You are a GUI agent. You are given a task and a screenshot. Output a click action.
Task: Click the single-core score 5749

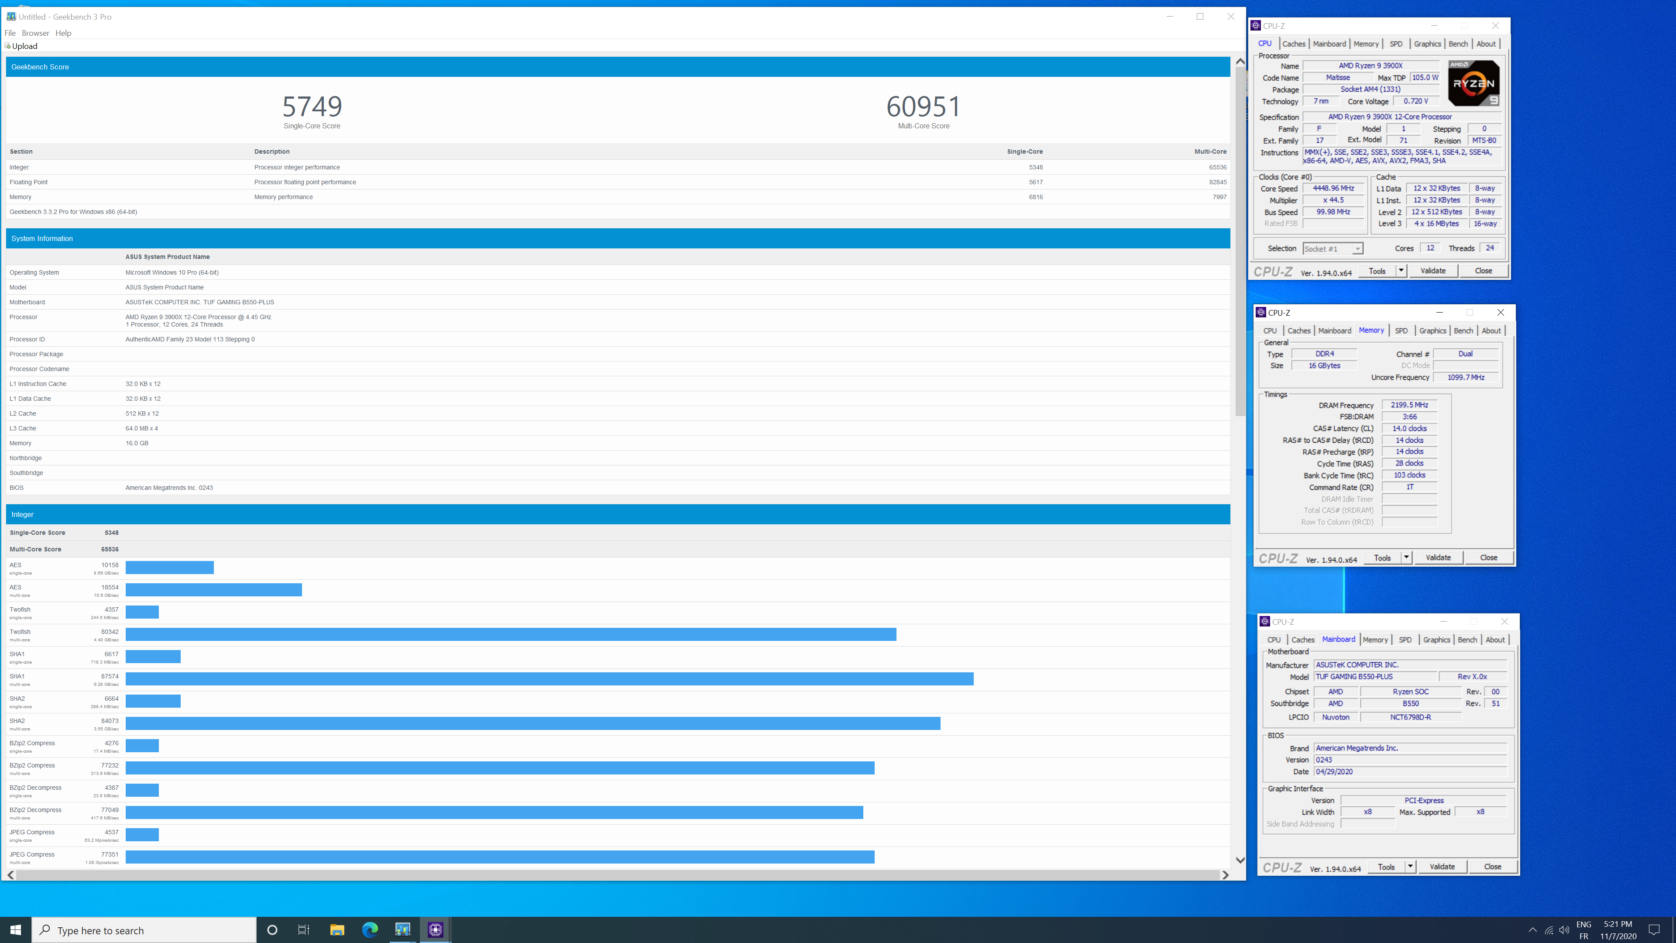[x=313, y=106]
